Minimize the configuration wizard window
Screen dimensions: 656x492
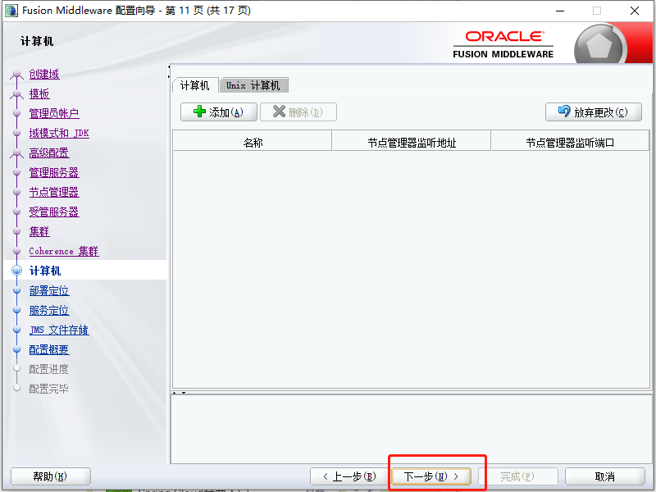560,11
